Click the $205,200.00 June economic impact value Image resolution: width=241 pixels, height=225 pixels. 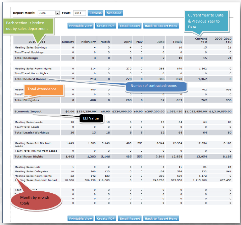click(155, 112)
